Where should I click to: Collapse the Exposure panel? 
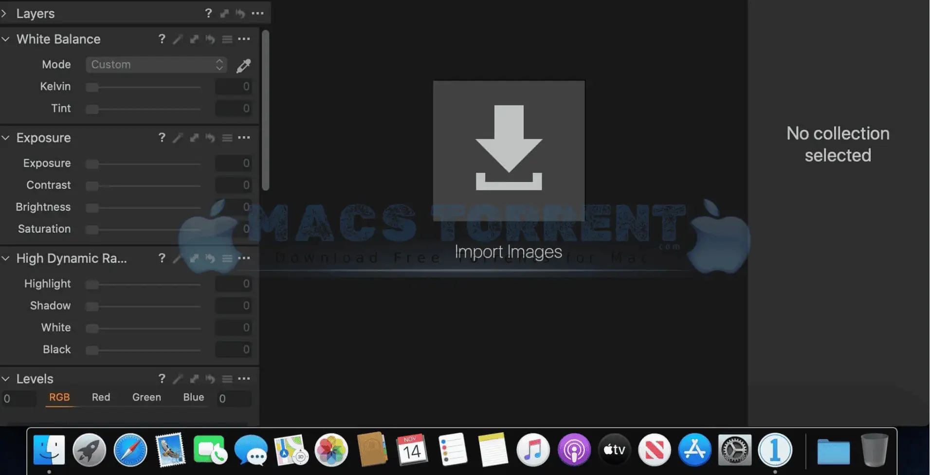pos(5,138)
